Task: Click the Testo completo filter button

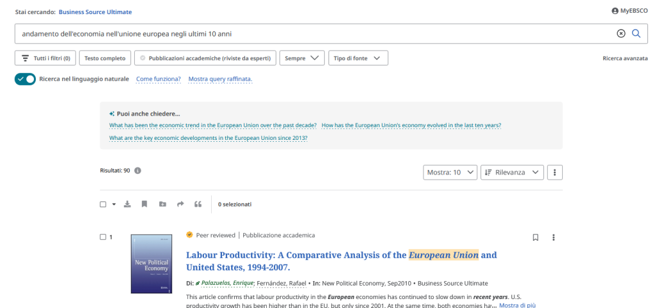Action: point(105,58)
